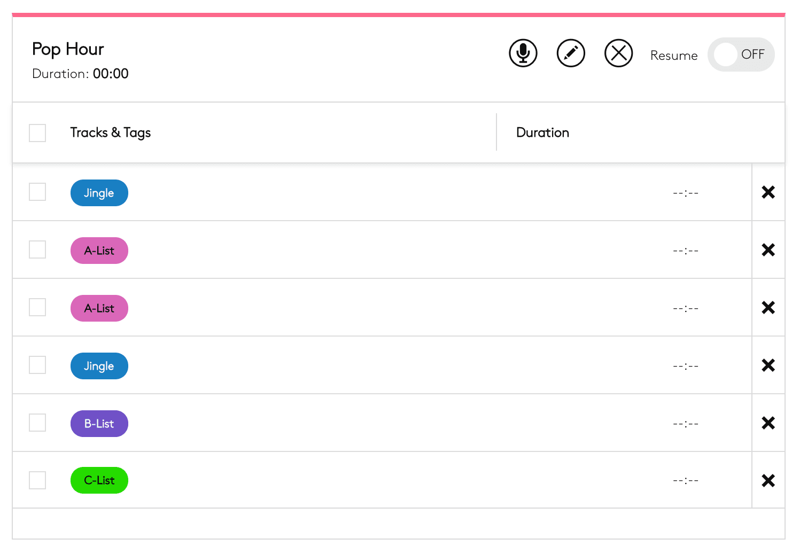Open the pencil edit icon for Pop Hour
This screenshot has width=792, height=546.
tap(571, 53)
